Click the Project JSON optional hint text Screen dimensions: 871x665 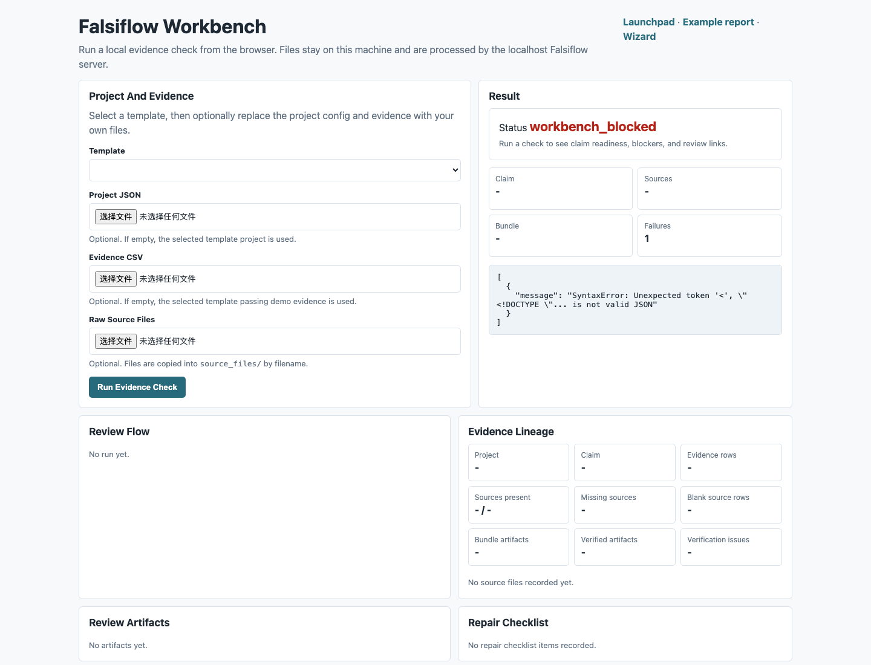(192, 239)
